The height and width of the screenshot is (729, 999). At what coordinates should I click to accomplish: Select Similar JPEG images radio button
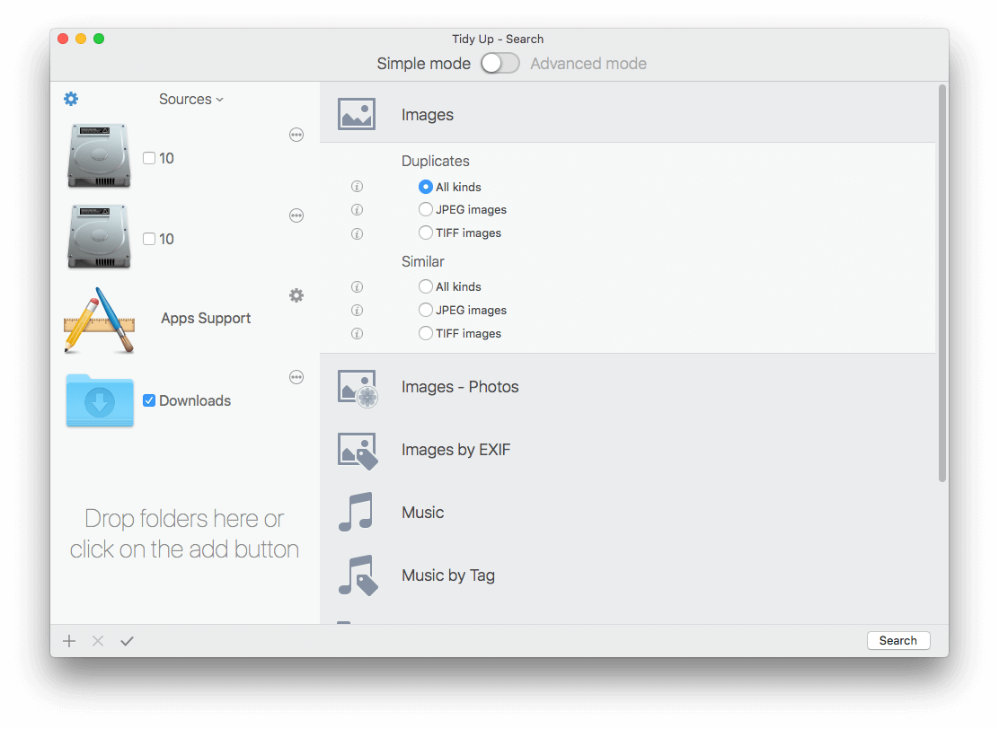(426, 310)
